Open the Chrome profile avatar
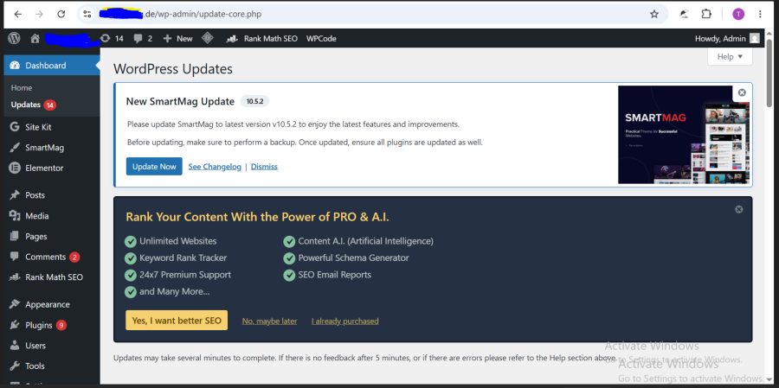779x388 pixels. tap(738, 14)
